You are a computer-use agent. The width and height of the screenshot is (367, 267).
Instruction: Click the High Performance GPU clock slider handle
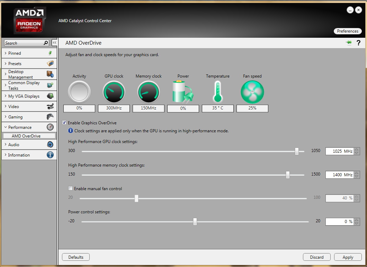tap(297, 151)
